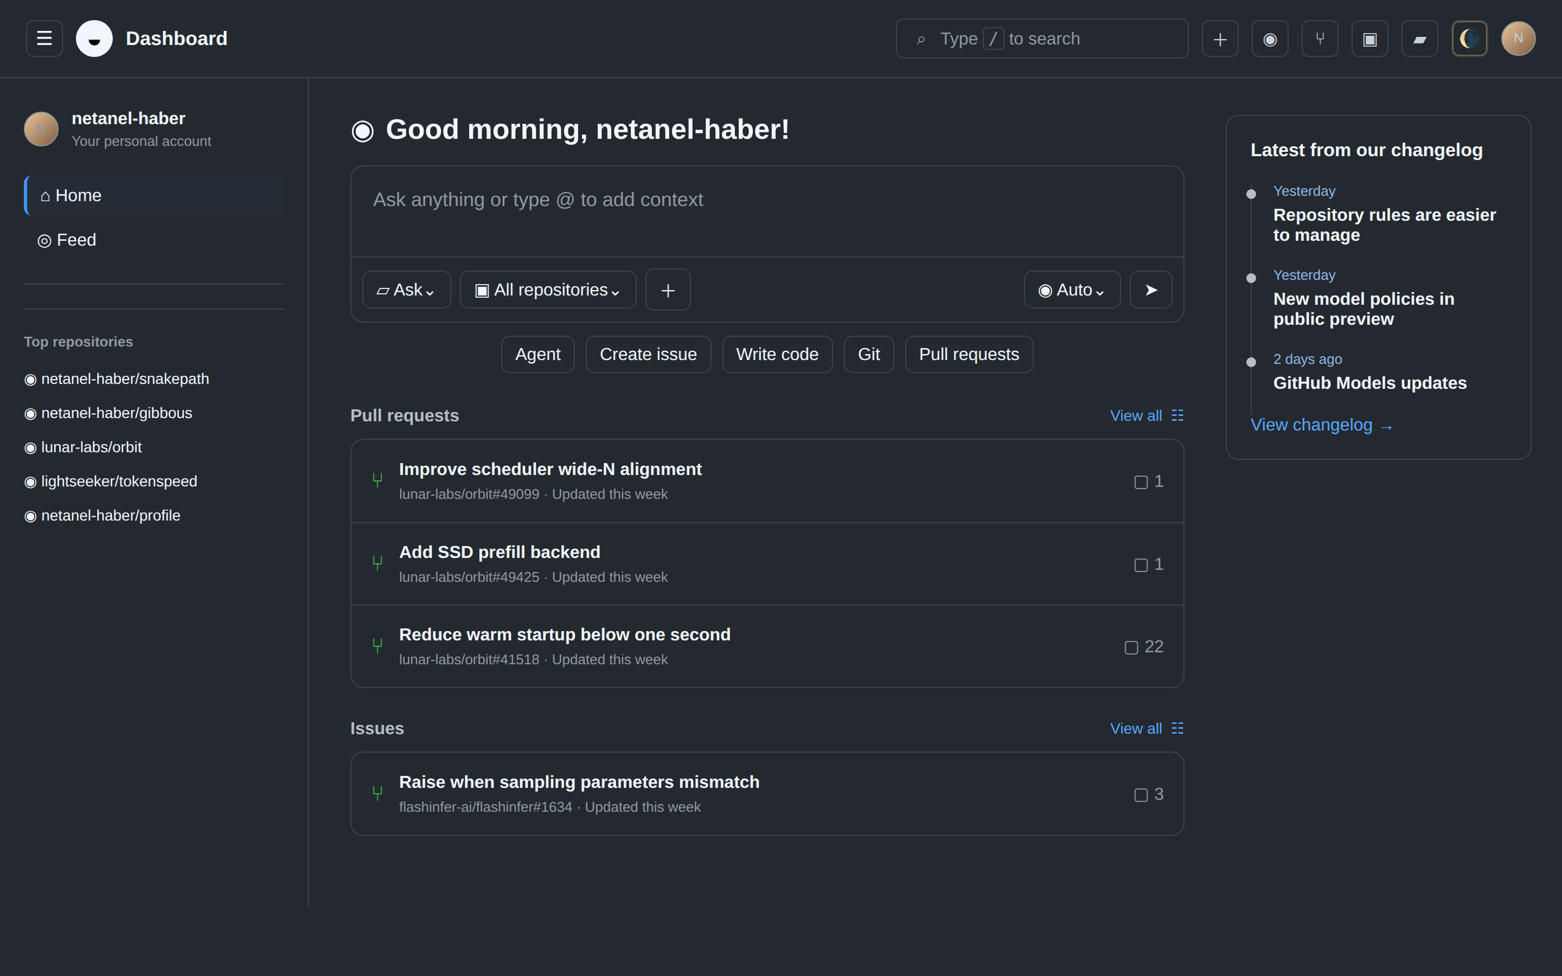Click the Create issue chip
Viewport: 1562px width, 976px height.
click(648, 355)
